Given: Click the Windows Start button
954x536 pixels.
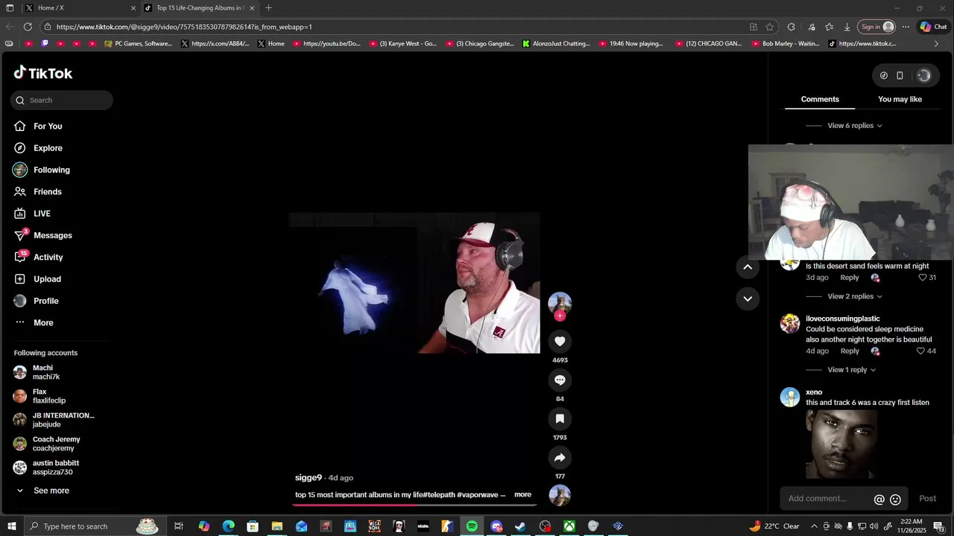Looking at the screenshot, I should (x=11, y=526).
